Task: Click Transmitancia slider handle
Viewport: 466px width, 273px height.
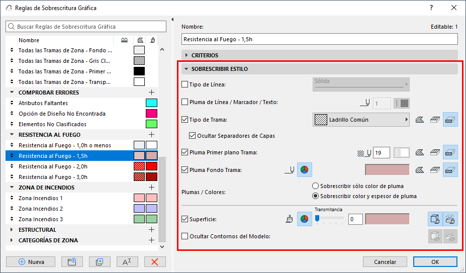Action: 317,219
